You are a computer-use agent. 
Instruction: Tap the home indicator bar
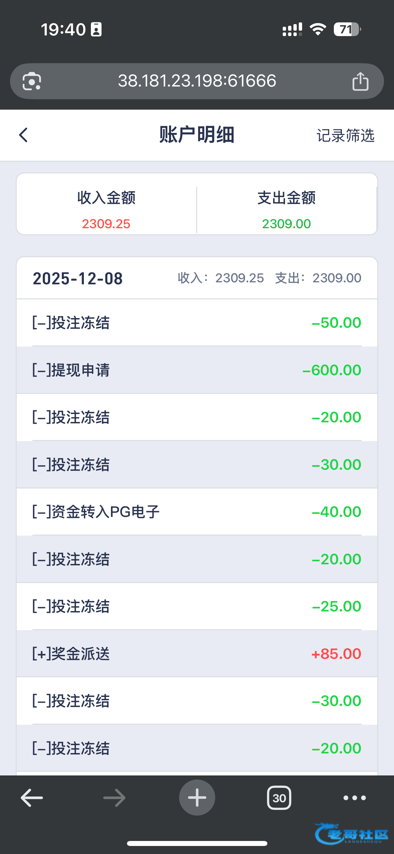click(197, 843)
